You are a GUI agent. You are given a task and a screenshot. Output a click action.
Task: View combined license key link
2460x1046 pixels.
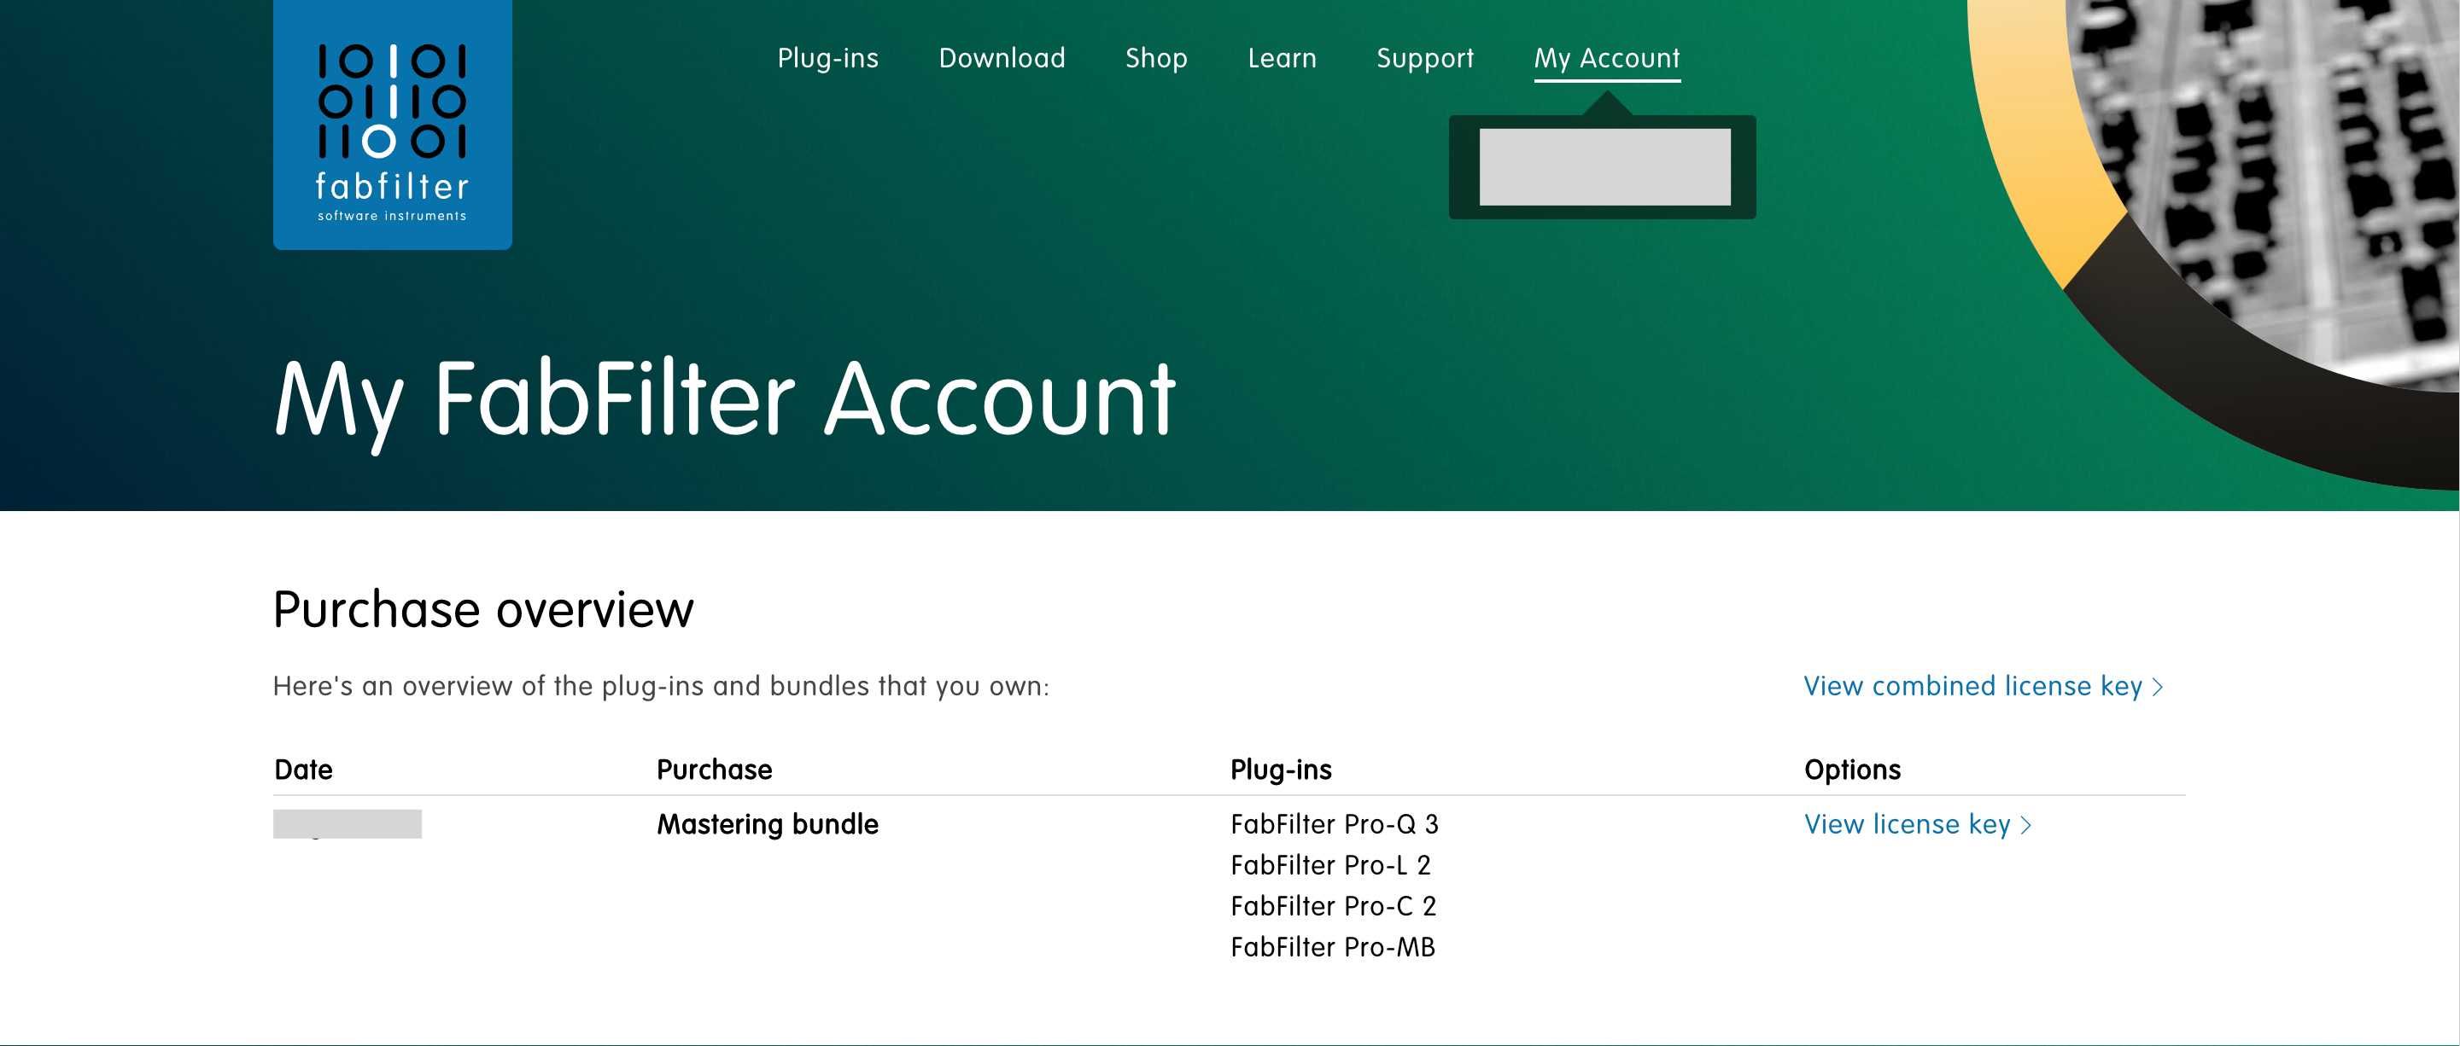tap(1984, 686)
